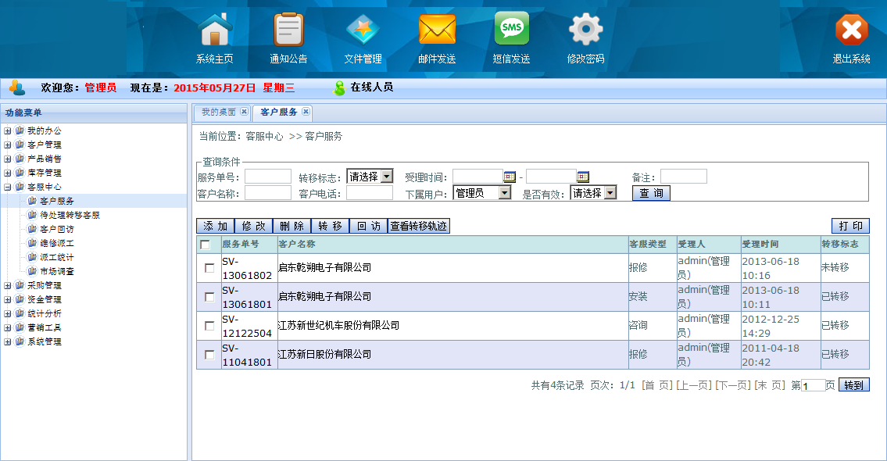Click the 服务单号 input field
887x461 pixels.
coord(267,177)
